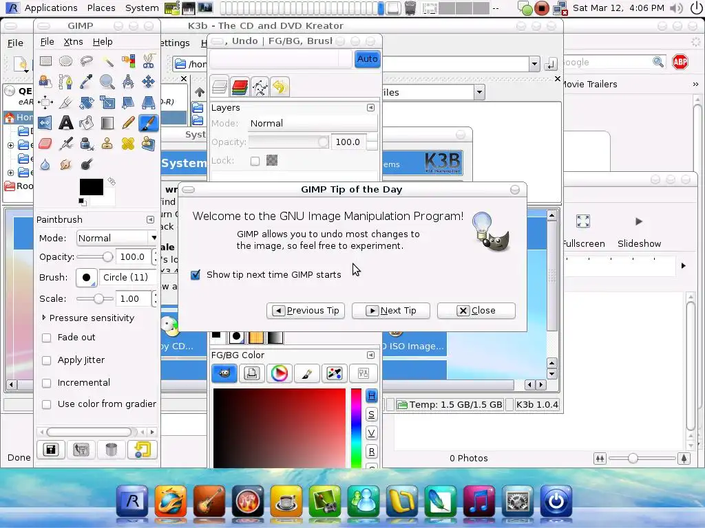Screen dimensions: 705x528
Task: Click the Auto button in GIMP dock
Action: coord(368,59)
